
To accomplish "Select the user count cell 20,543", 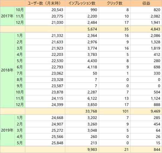I will click(45, 10).
